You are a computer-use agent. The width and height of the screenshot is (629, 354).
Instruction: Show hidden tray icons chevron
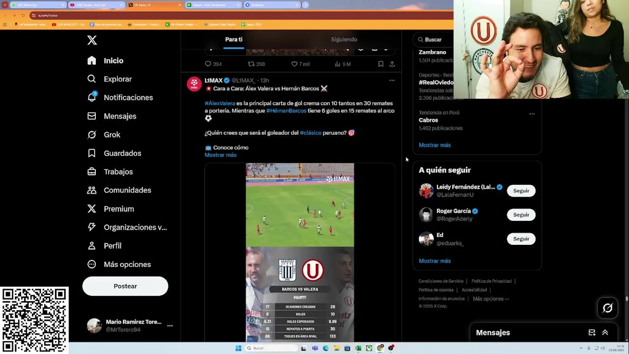581,348
